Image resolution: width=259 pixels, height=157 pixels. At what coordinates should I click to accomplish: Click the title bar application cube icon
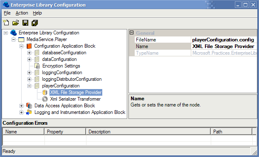coord(6,5)
